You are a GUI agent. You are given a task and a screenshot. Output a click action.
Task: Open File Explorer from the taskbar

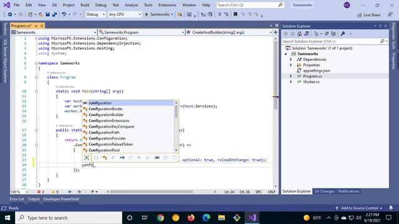(221, 218)
